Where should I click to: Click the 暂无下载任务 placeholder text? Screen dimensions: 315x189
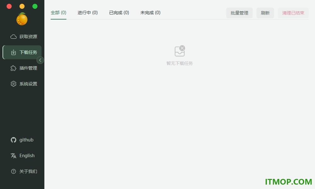pos(180,63)
